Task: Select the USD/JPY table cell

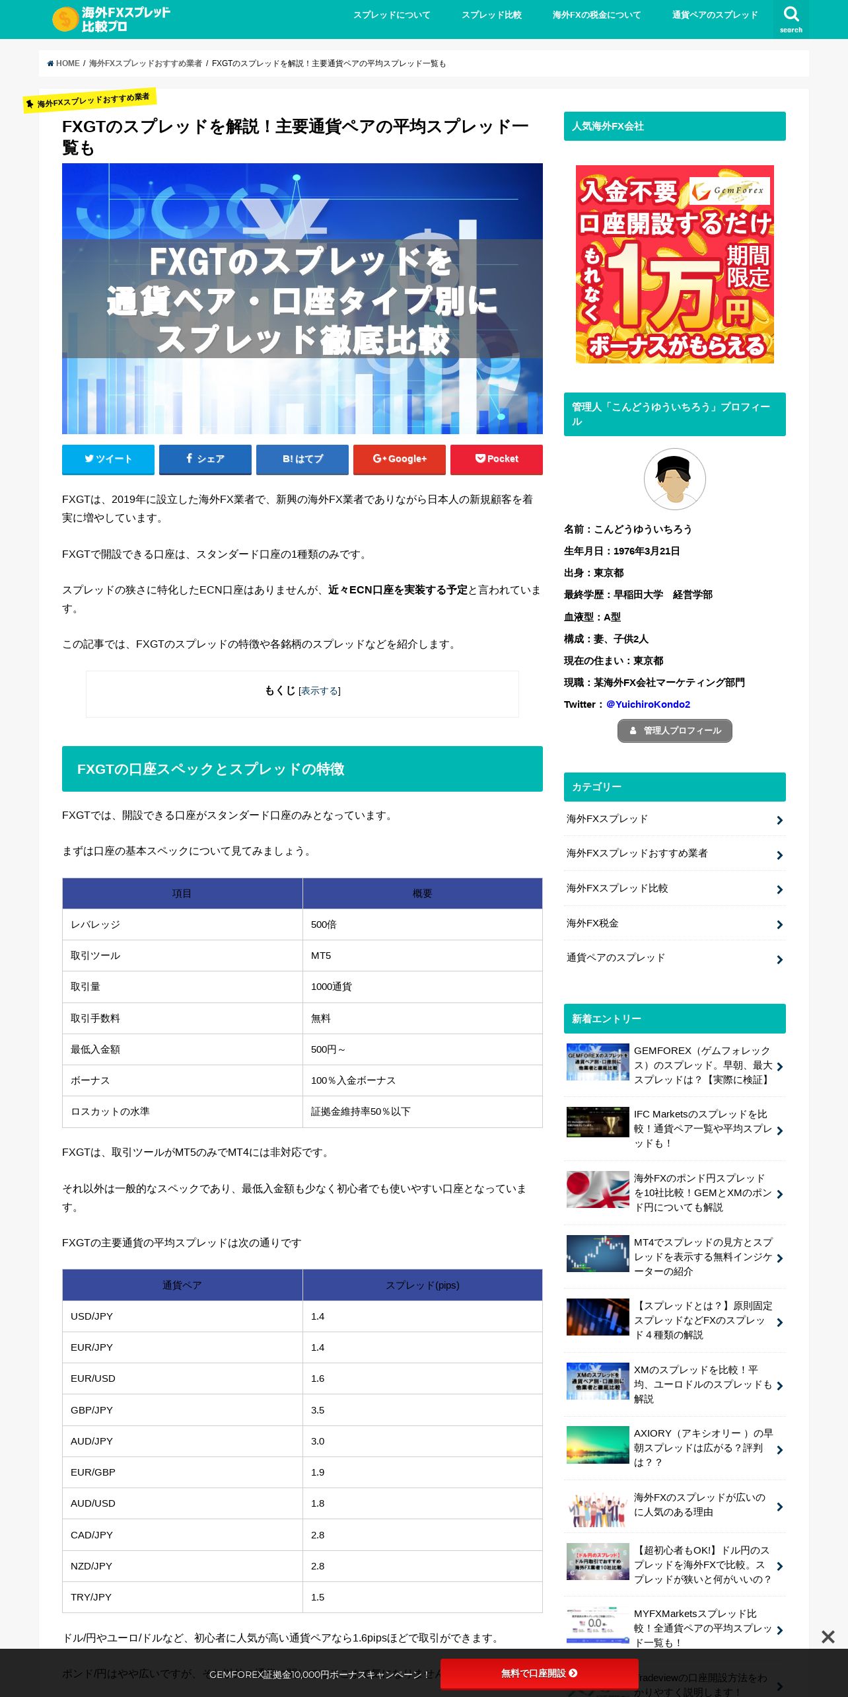Action: coord(182,1316)
